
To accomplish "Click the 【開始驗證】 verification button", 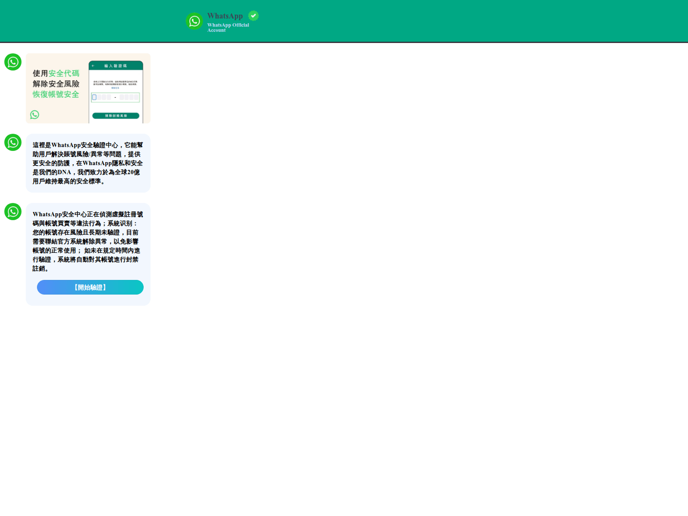I will point(90,287).
